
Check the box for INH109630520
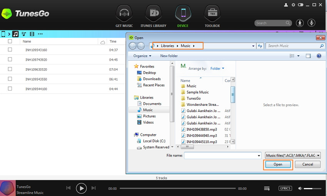[x=10, y=69]
